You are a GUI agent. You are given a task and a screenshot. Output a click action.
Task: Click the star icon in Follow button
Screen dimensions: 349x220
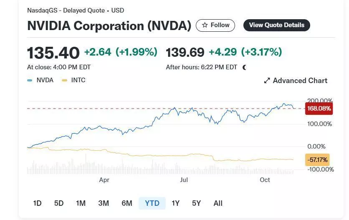205,25
